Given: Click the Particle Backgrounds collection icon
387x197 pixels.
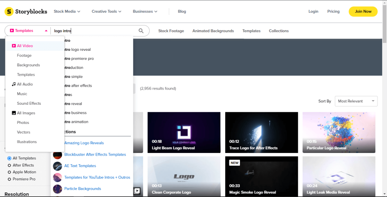Looking at the screenshot, I should 57,189.
